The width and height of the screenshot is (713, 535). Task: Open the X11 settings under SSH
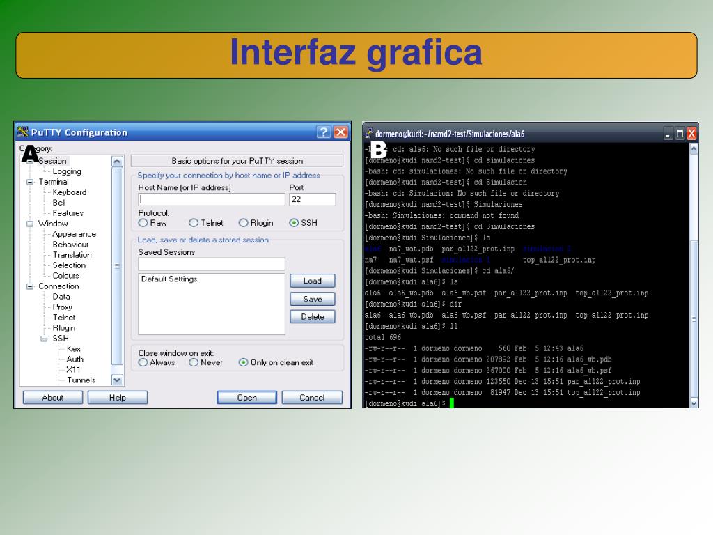point(73,370)
